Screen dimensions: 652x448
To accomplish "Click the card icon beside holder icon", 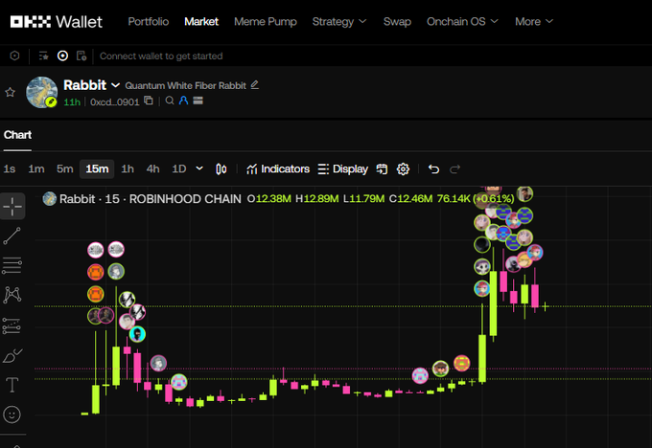I will tap(198, 101).
